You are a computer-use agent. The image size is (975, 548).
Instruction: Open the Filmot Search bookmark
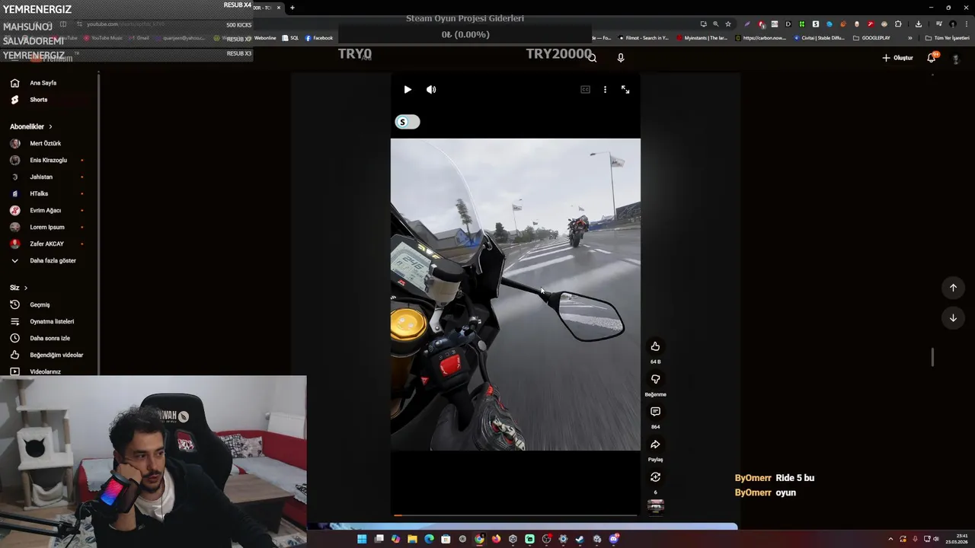pyautogui.click(x=643, y=38)
